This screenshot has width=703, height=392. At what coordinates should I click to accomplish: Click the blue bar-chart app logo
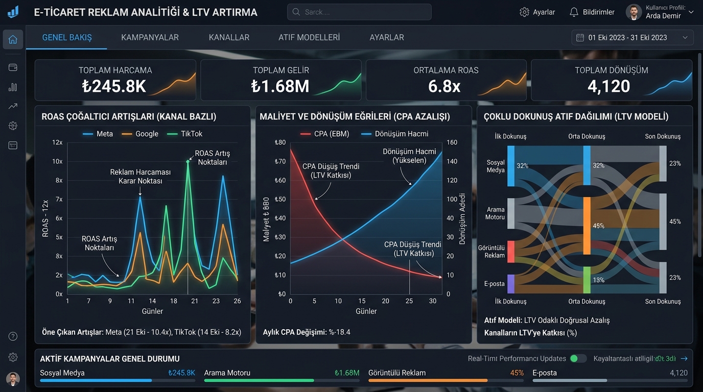13,12
